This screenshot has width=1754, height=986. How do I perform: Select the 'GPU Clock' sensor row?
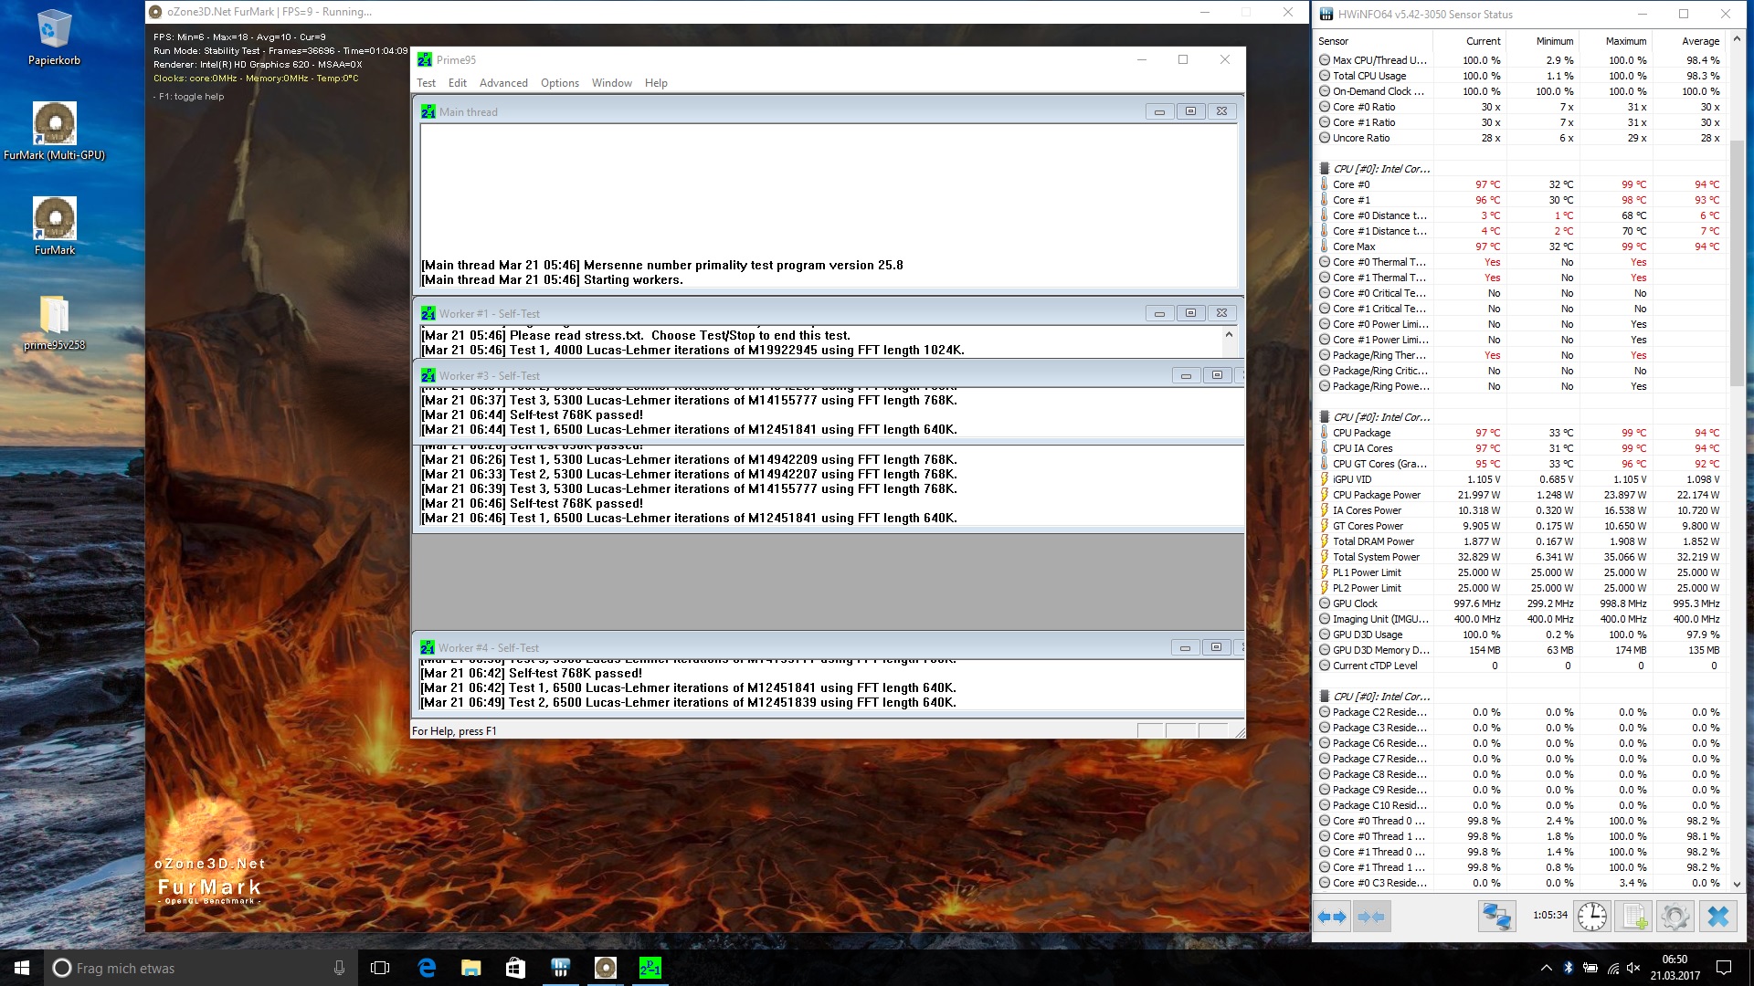click(1520, 603)
